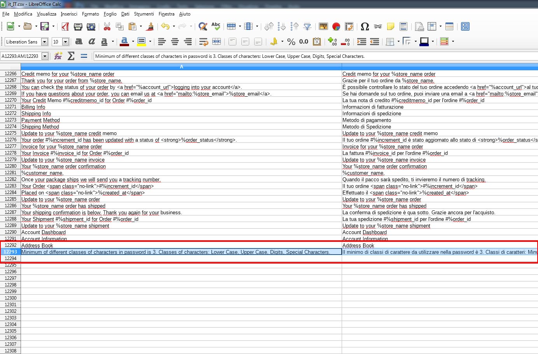Click Sort Descending icon
Viewport: 538px width, 354px height.
tap(295, 26)
